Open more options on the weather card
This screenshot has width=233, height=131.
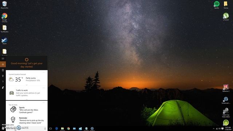pos(44,72)
